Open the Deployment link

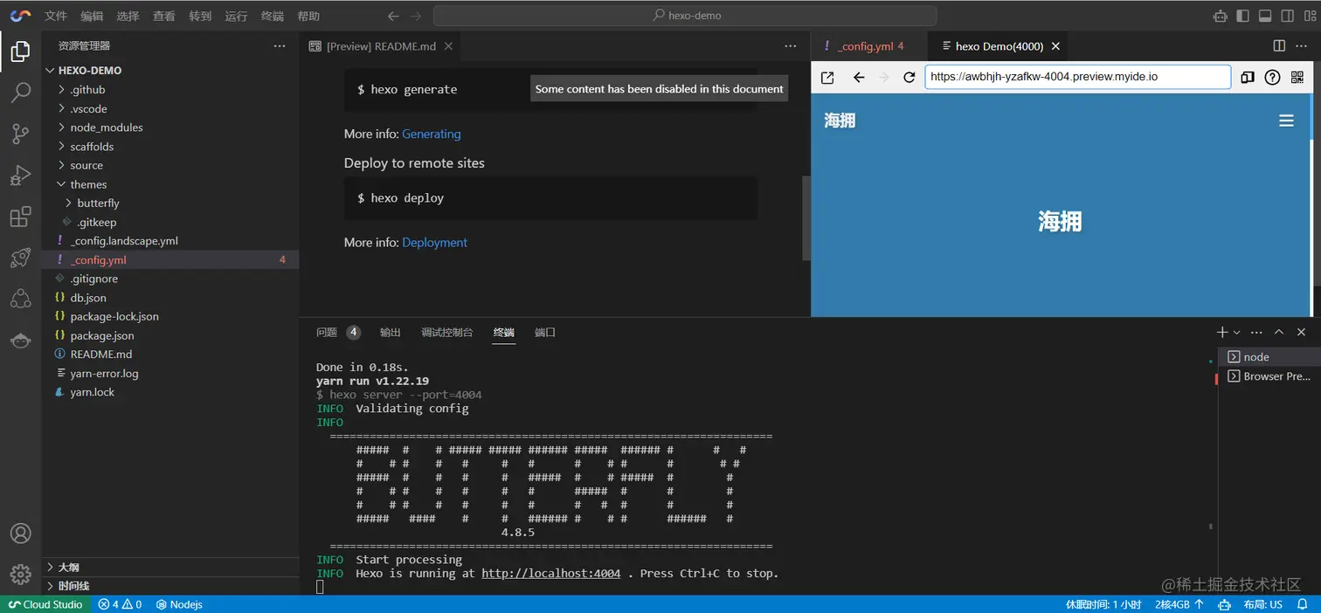click(x=434, y=242)
